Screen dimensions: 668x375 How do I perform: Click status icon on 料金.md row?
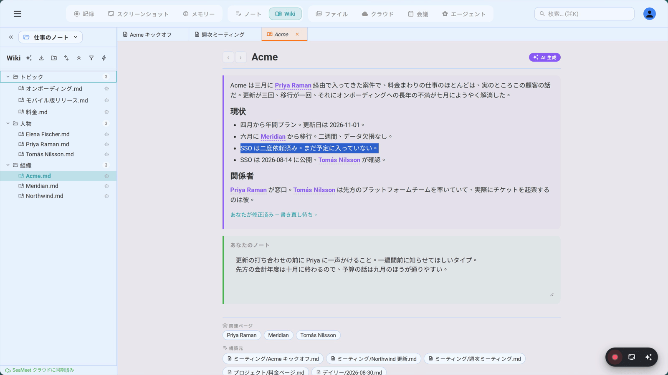tap(106, 112)
